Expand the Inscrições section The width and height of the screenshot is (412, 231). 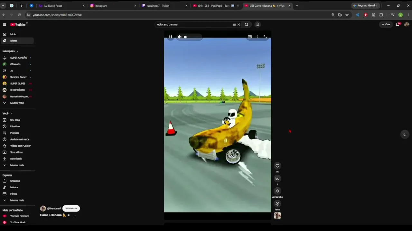click(10, 51)
